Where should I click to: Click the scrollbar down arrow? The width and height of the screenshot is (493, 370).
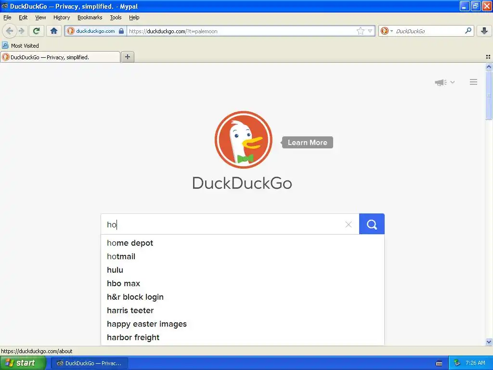tap(489, 342)
